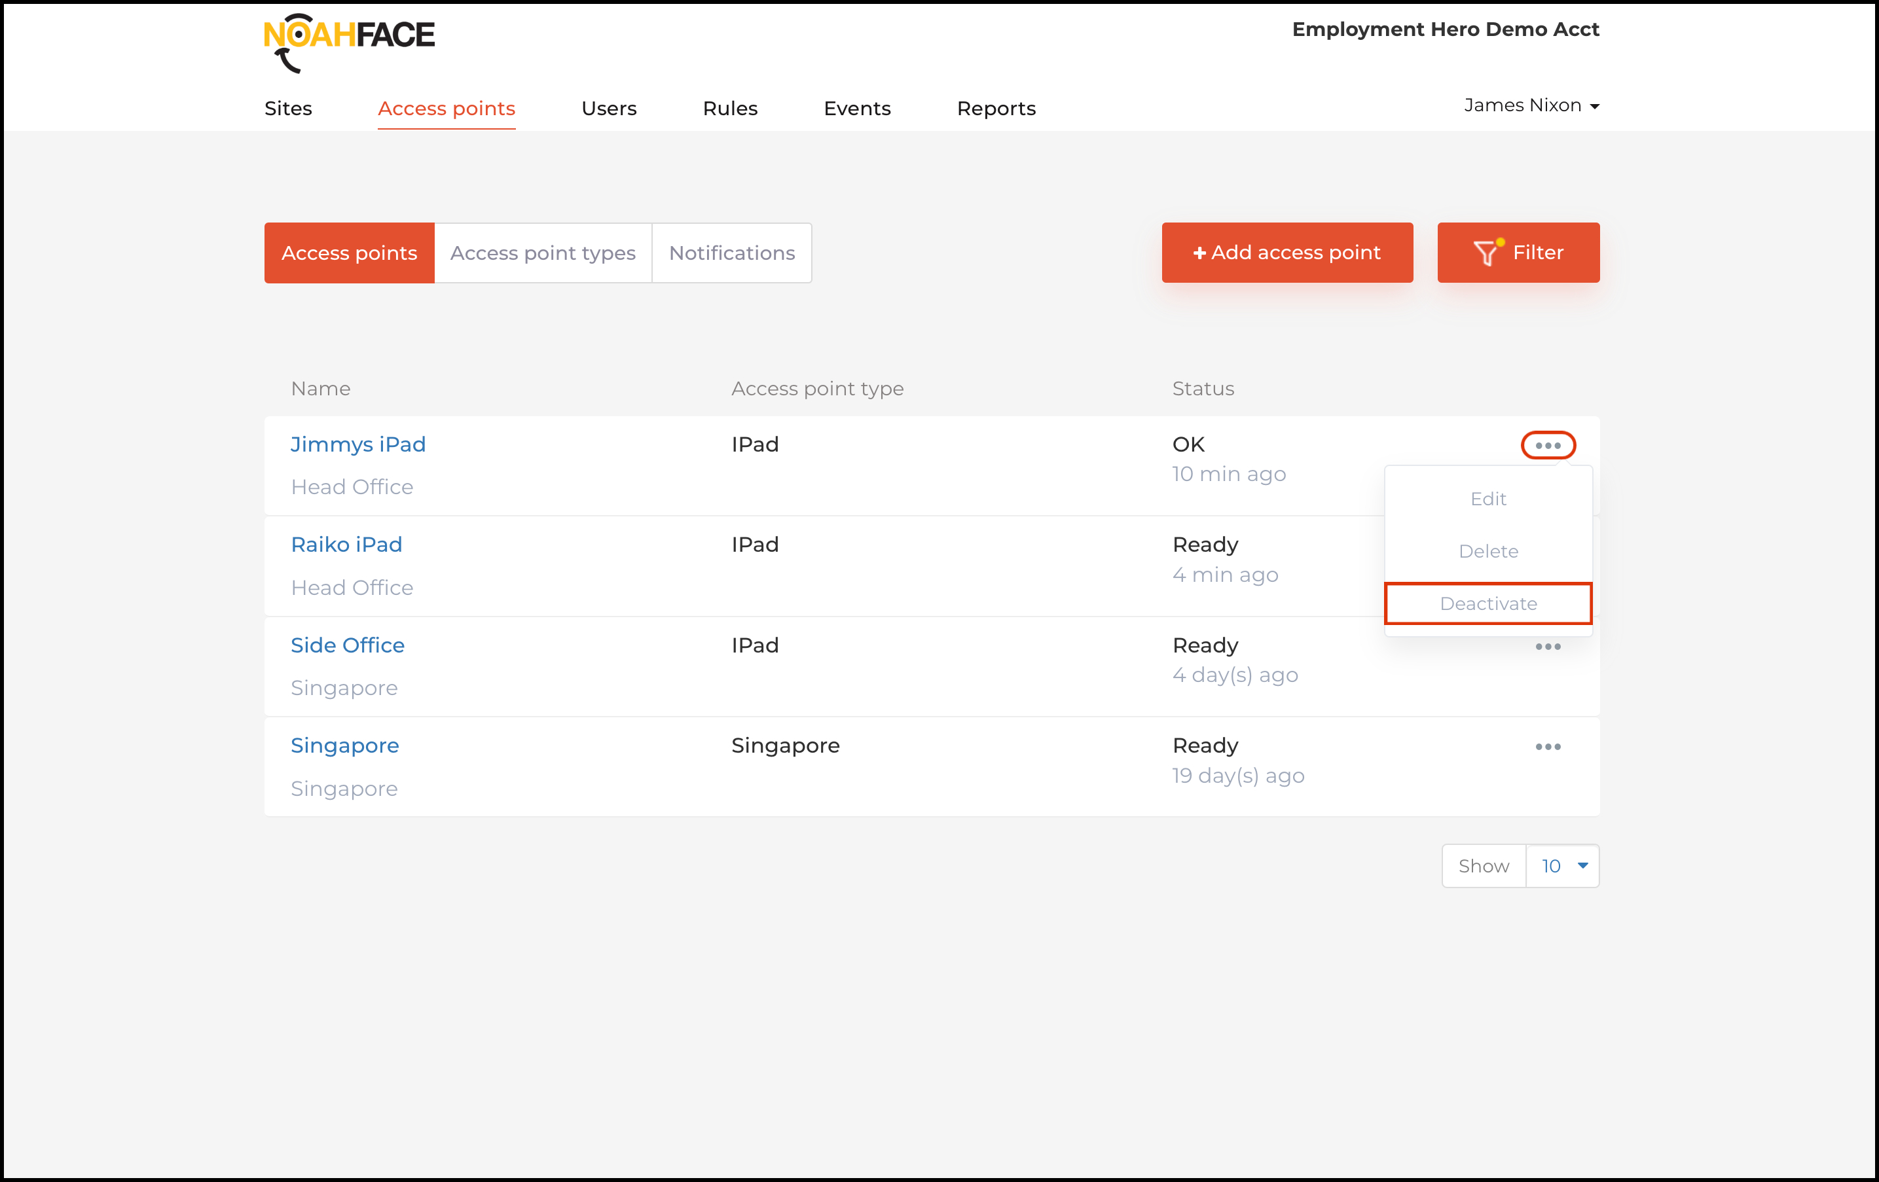Open the Raiko iPad link
Screen dimensions: 1879x1182
(346, 545)
